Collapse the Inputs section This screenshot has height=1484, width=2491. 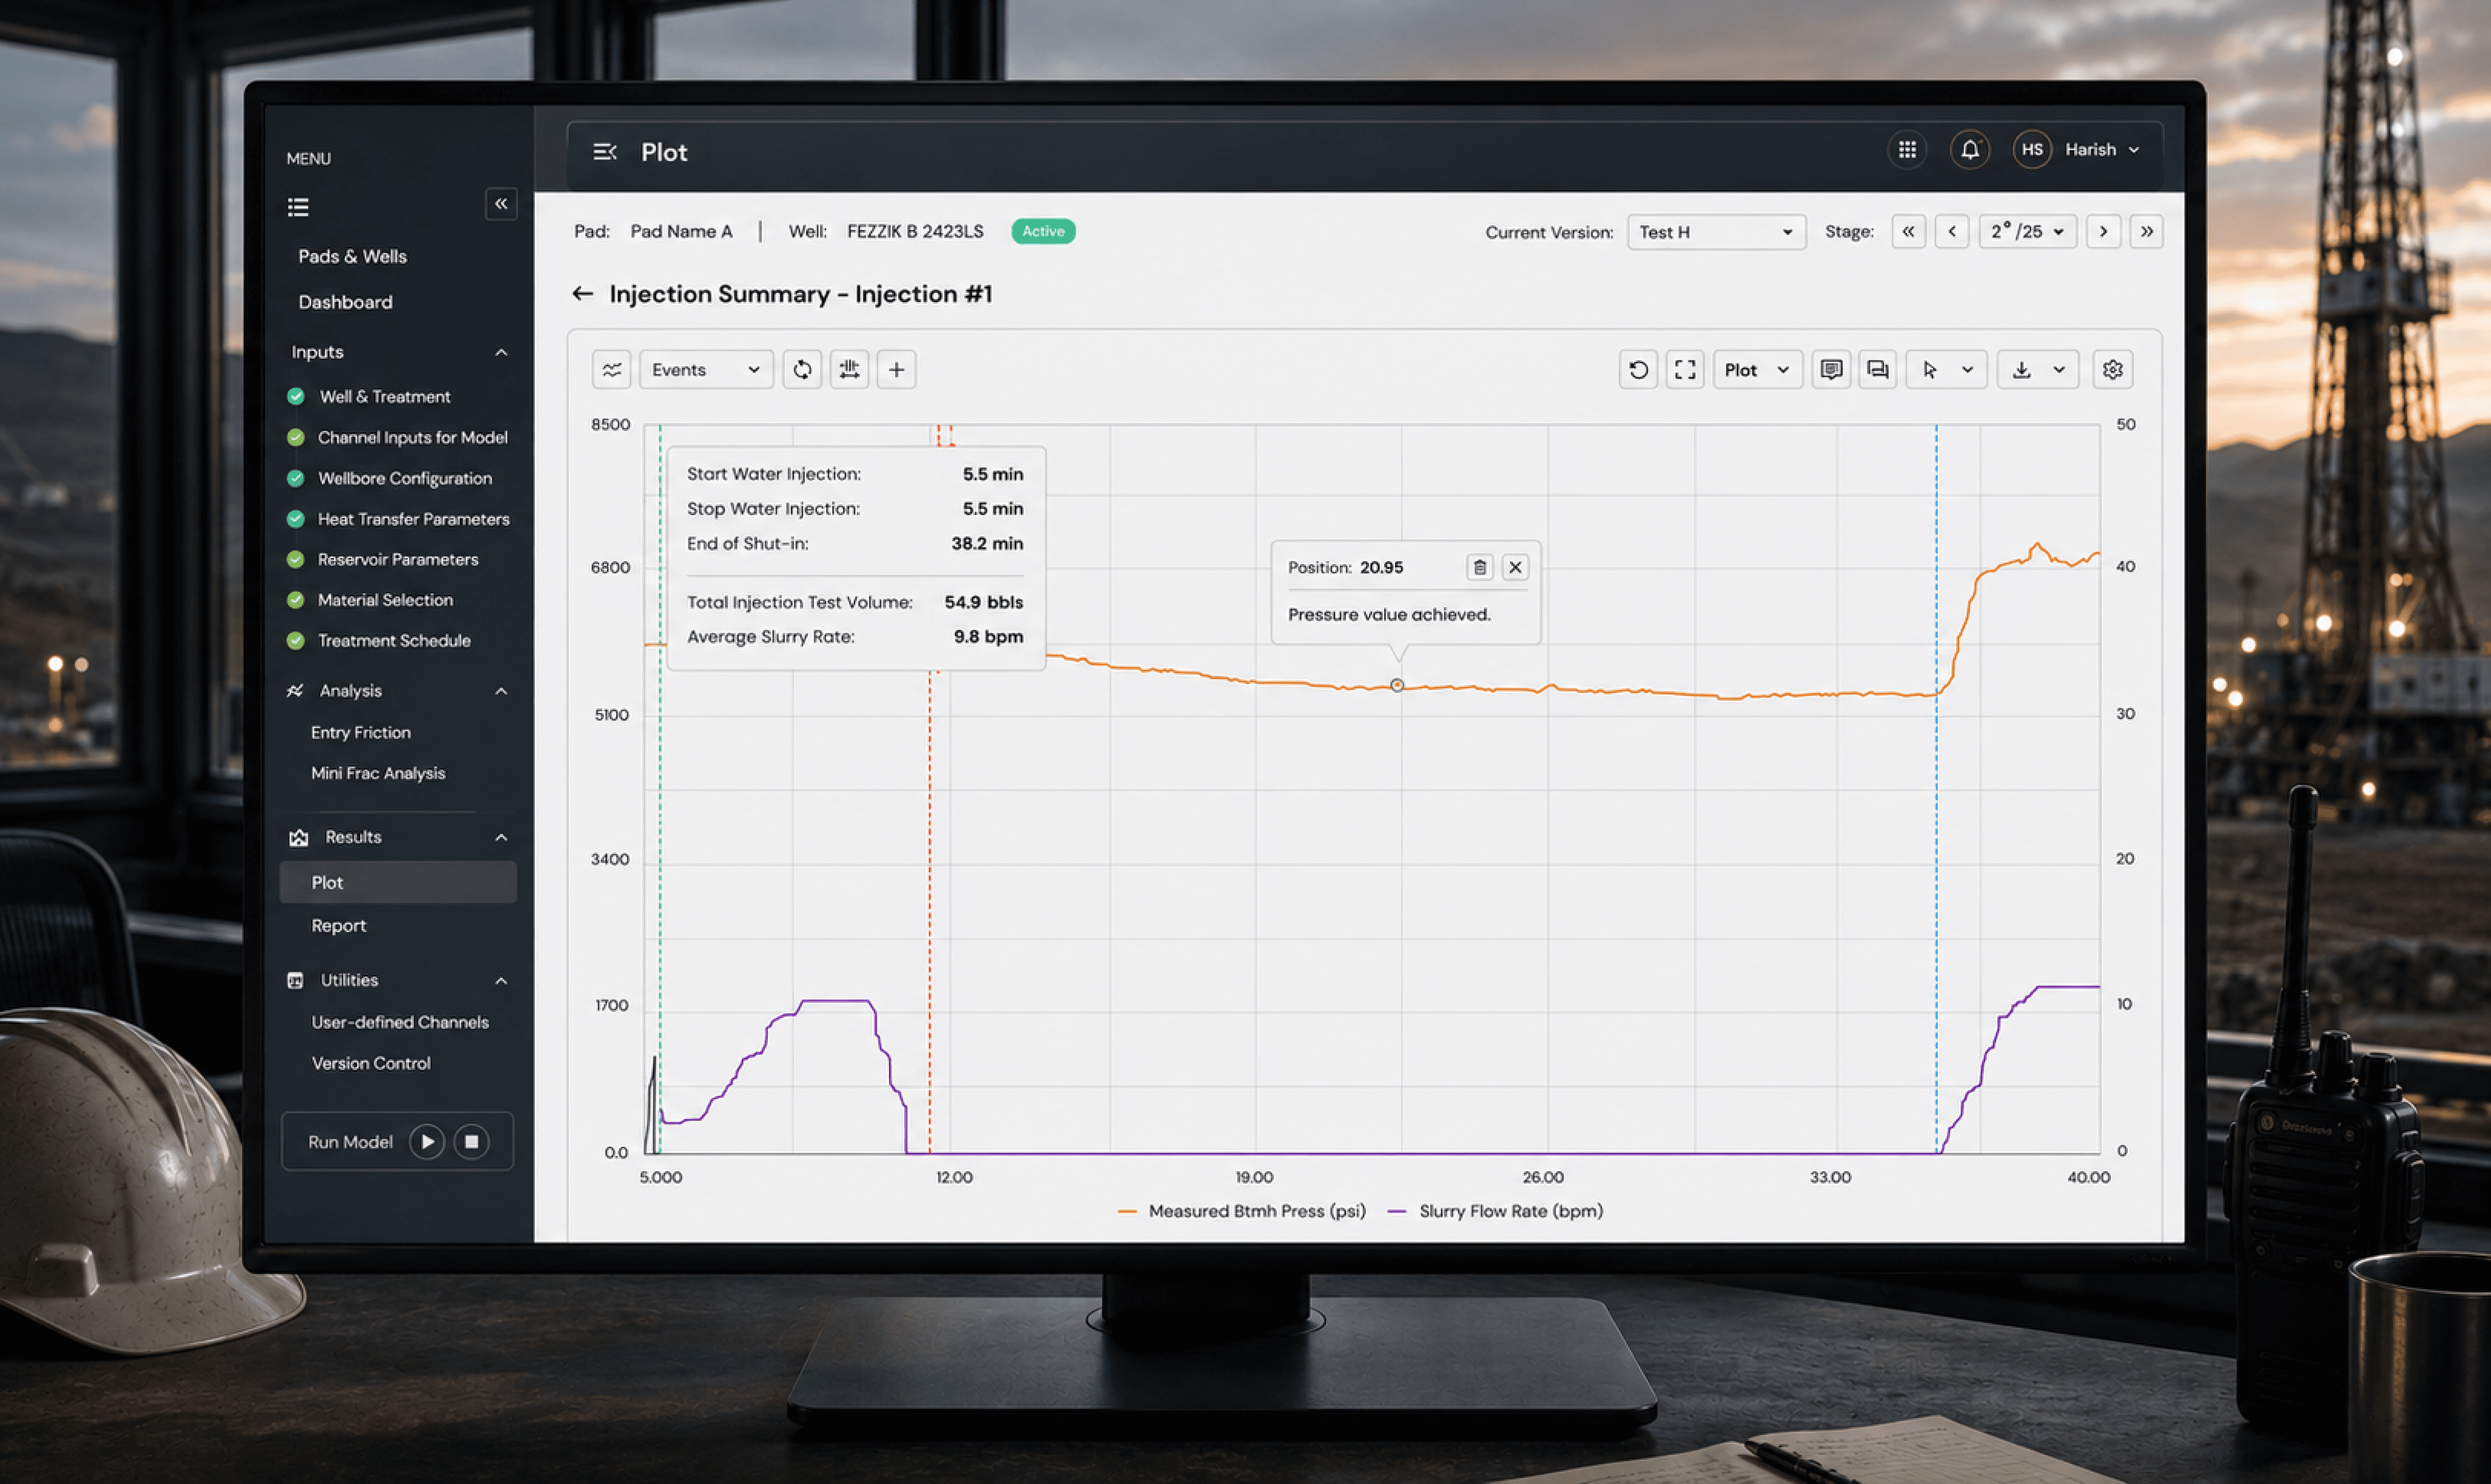pyautogui.click(x=501, y=352)
